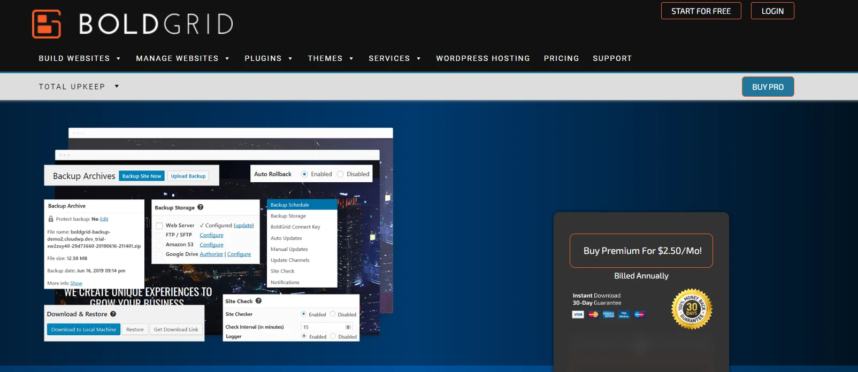Image resolution: width=858 pixels, height=372 pixels.
Task: Click the help icon beside Download & Restore
Action: point(113,314)
